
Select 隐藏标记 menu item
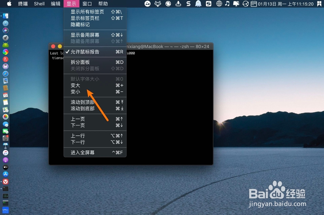[95, 25]
